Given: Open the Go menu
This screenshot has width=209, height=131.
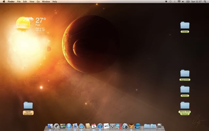Looking at the screenshot, I should 38,2.
